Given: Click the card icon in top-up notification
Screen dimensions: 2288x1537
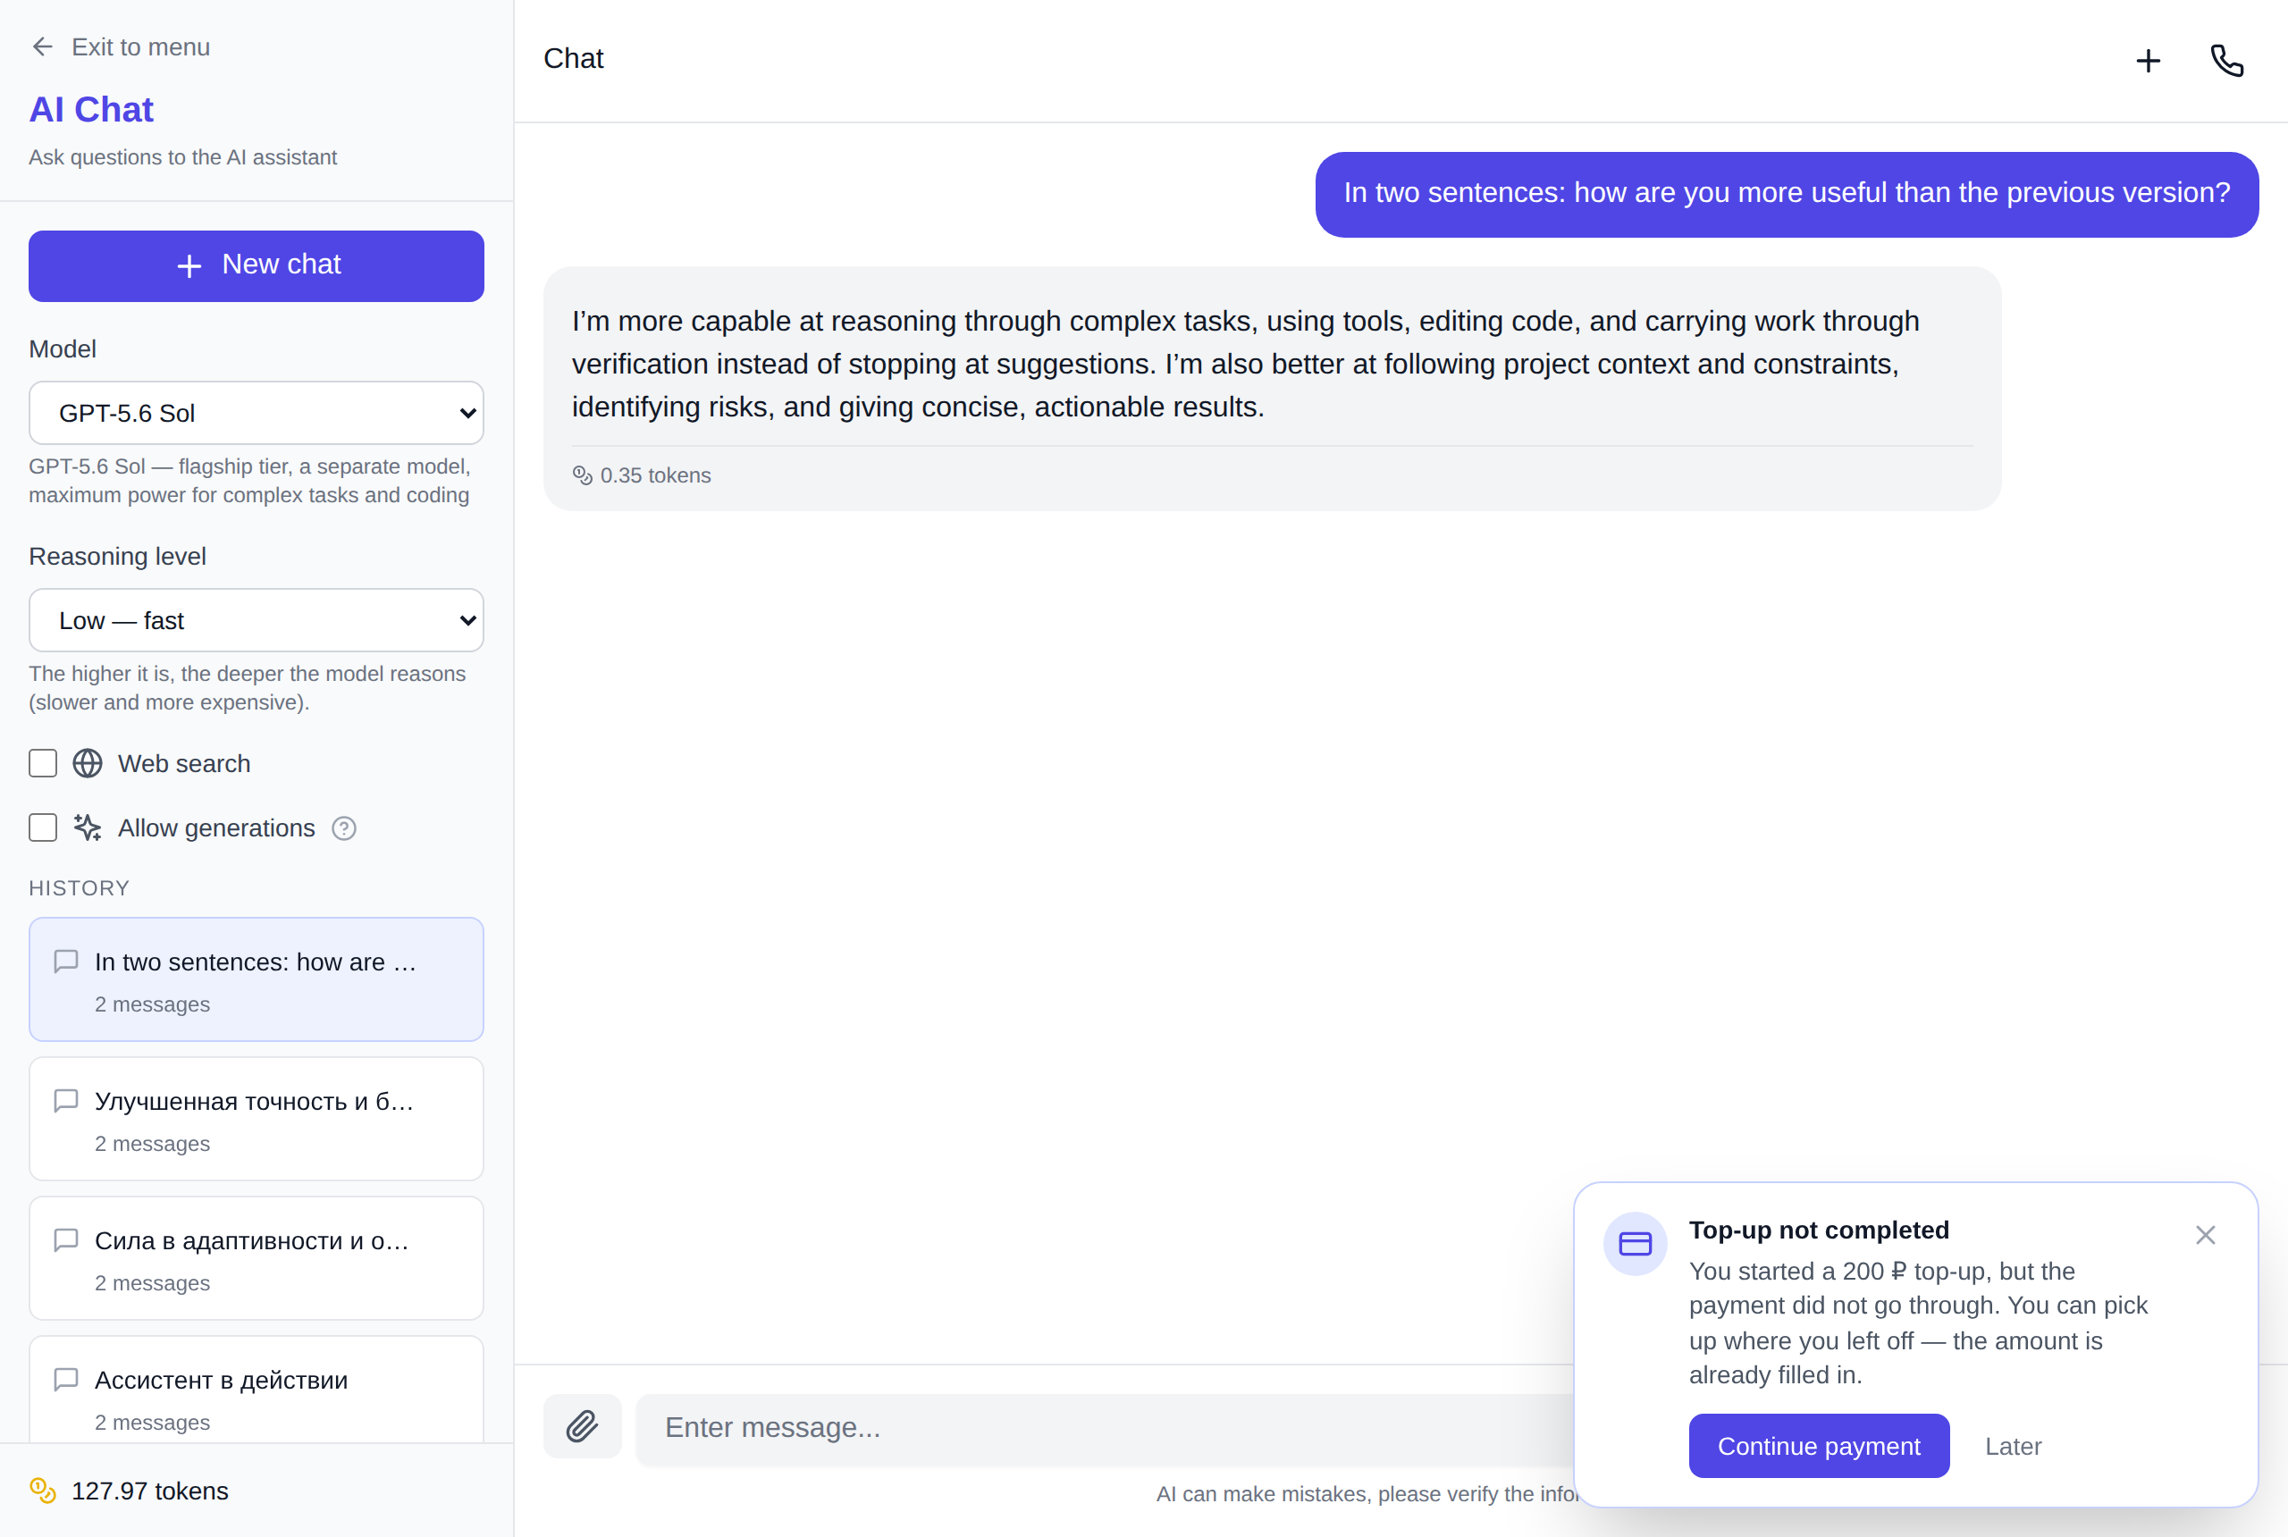Looking at the screenshot, I should [x=1636, y=1244].
